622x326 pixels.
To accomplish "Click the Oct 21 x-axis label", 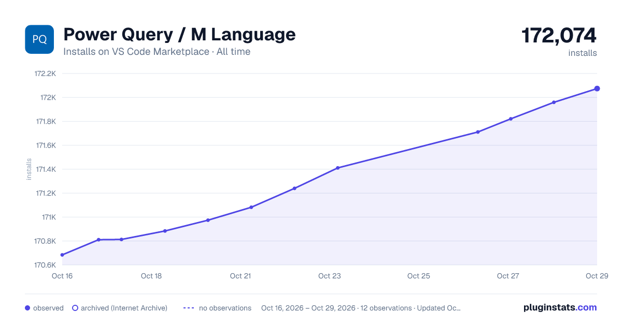I will click(241, 276).
